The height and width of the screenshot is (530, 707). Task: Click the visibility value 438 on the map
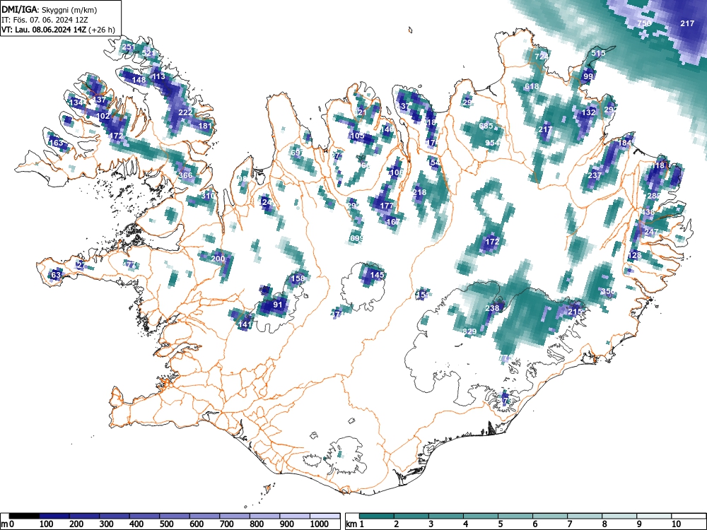[x=648, y=212]
